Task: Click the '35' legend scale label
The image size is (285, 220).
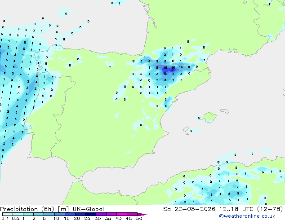Action: [108, 218]
